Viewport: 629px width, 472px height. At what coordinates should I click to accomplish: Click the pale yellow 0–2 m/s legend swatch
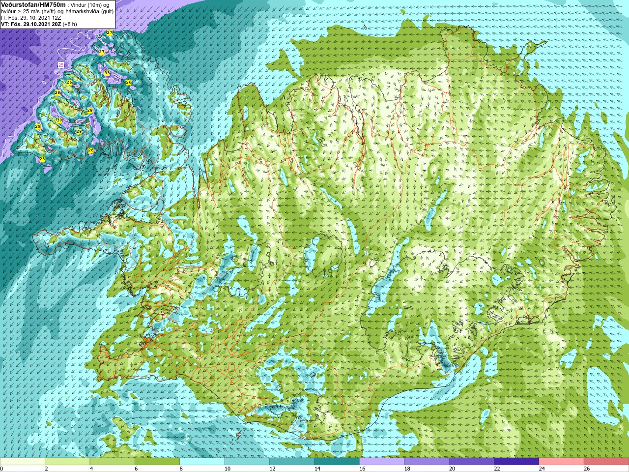[23, 462]
